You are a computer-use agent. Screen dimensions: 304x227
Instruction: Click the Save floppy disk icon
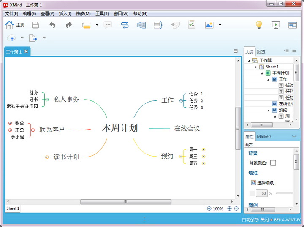[35, 25]
